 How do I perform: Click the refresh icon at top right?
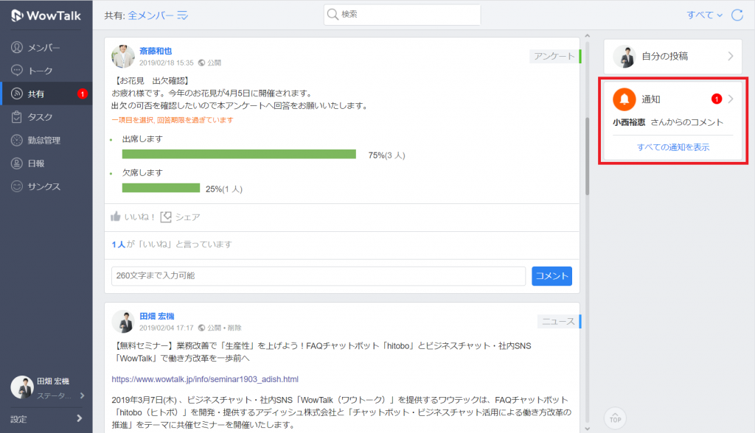737,15
